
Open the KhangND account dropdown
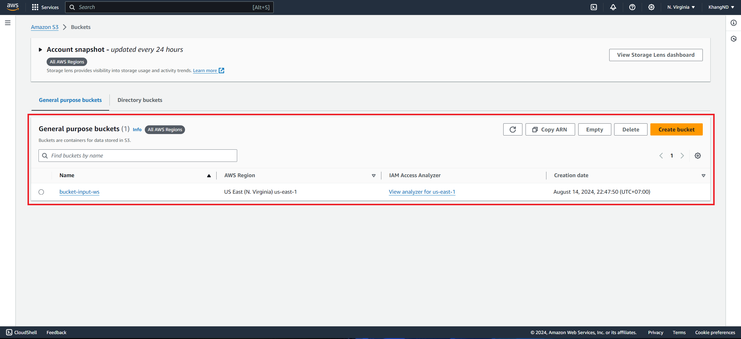pos(721,7)
